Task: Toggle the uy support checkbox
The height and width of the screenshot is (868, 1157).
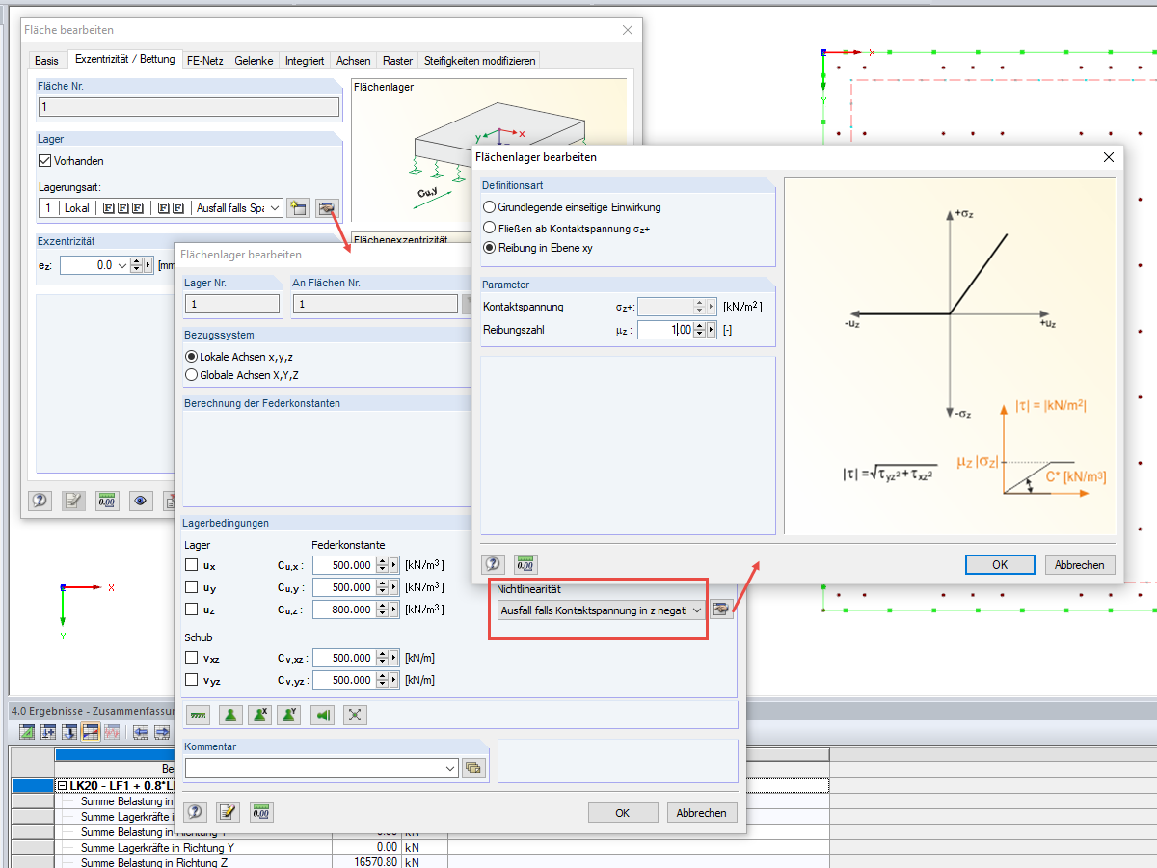Action: point(192,587)
